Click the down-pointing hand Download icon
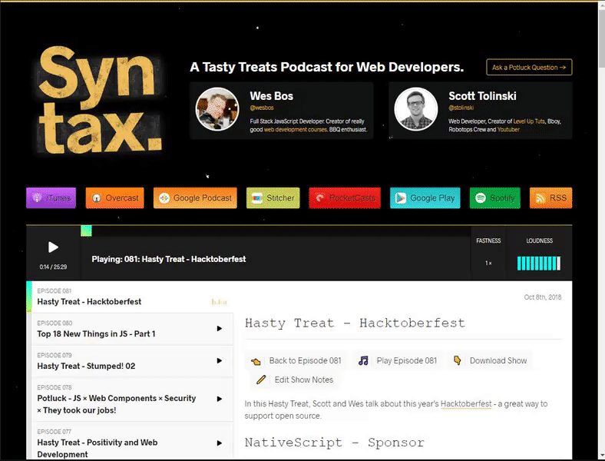 tap(458, 360)
